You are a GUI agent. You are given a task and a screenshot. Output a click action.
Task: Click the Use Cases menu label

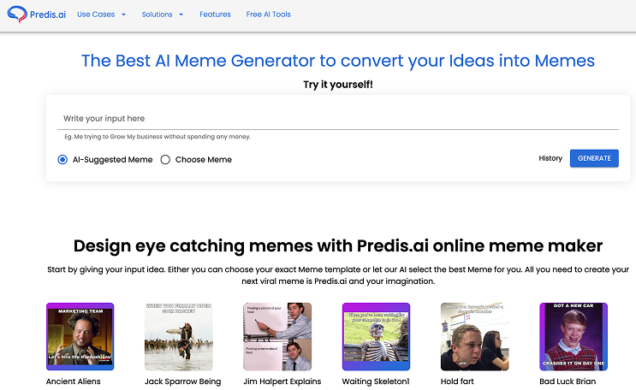96,15
